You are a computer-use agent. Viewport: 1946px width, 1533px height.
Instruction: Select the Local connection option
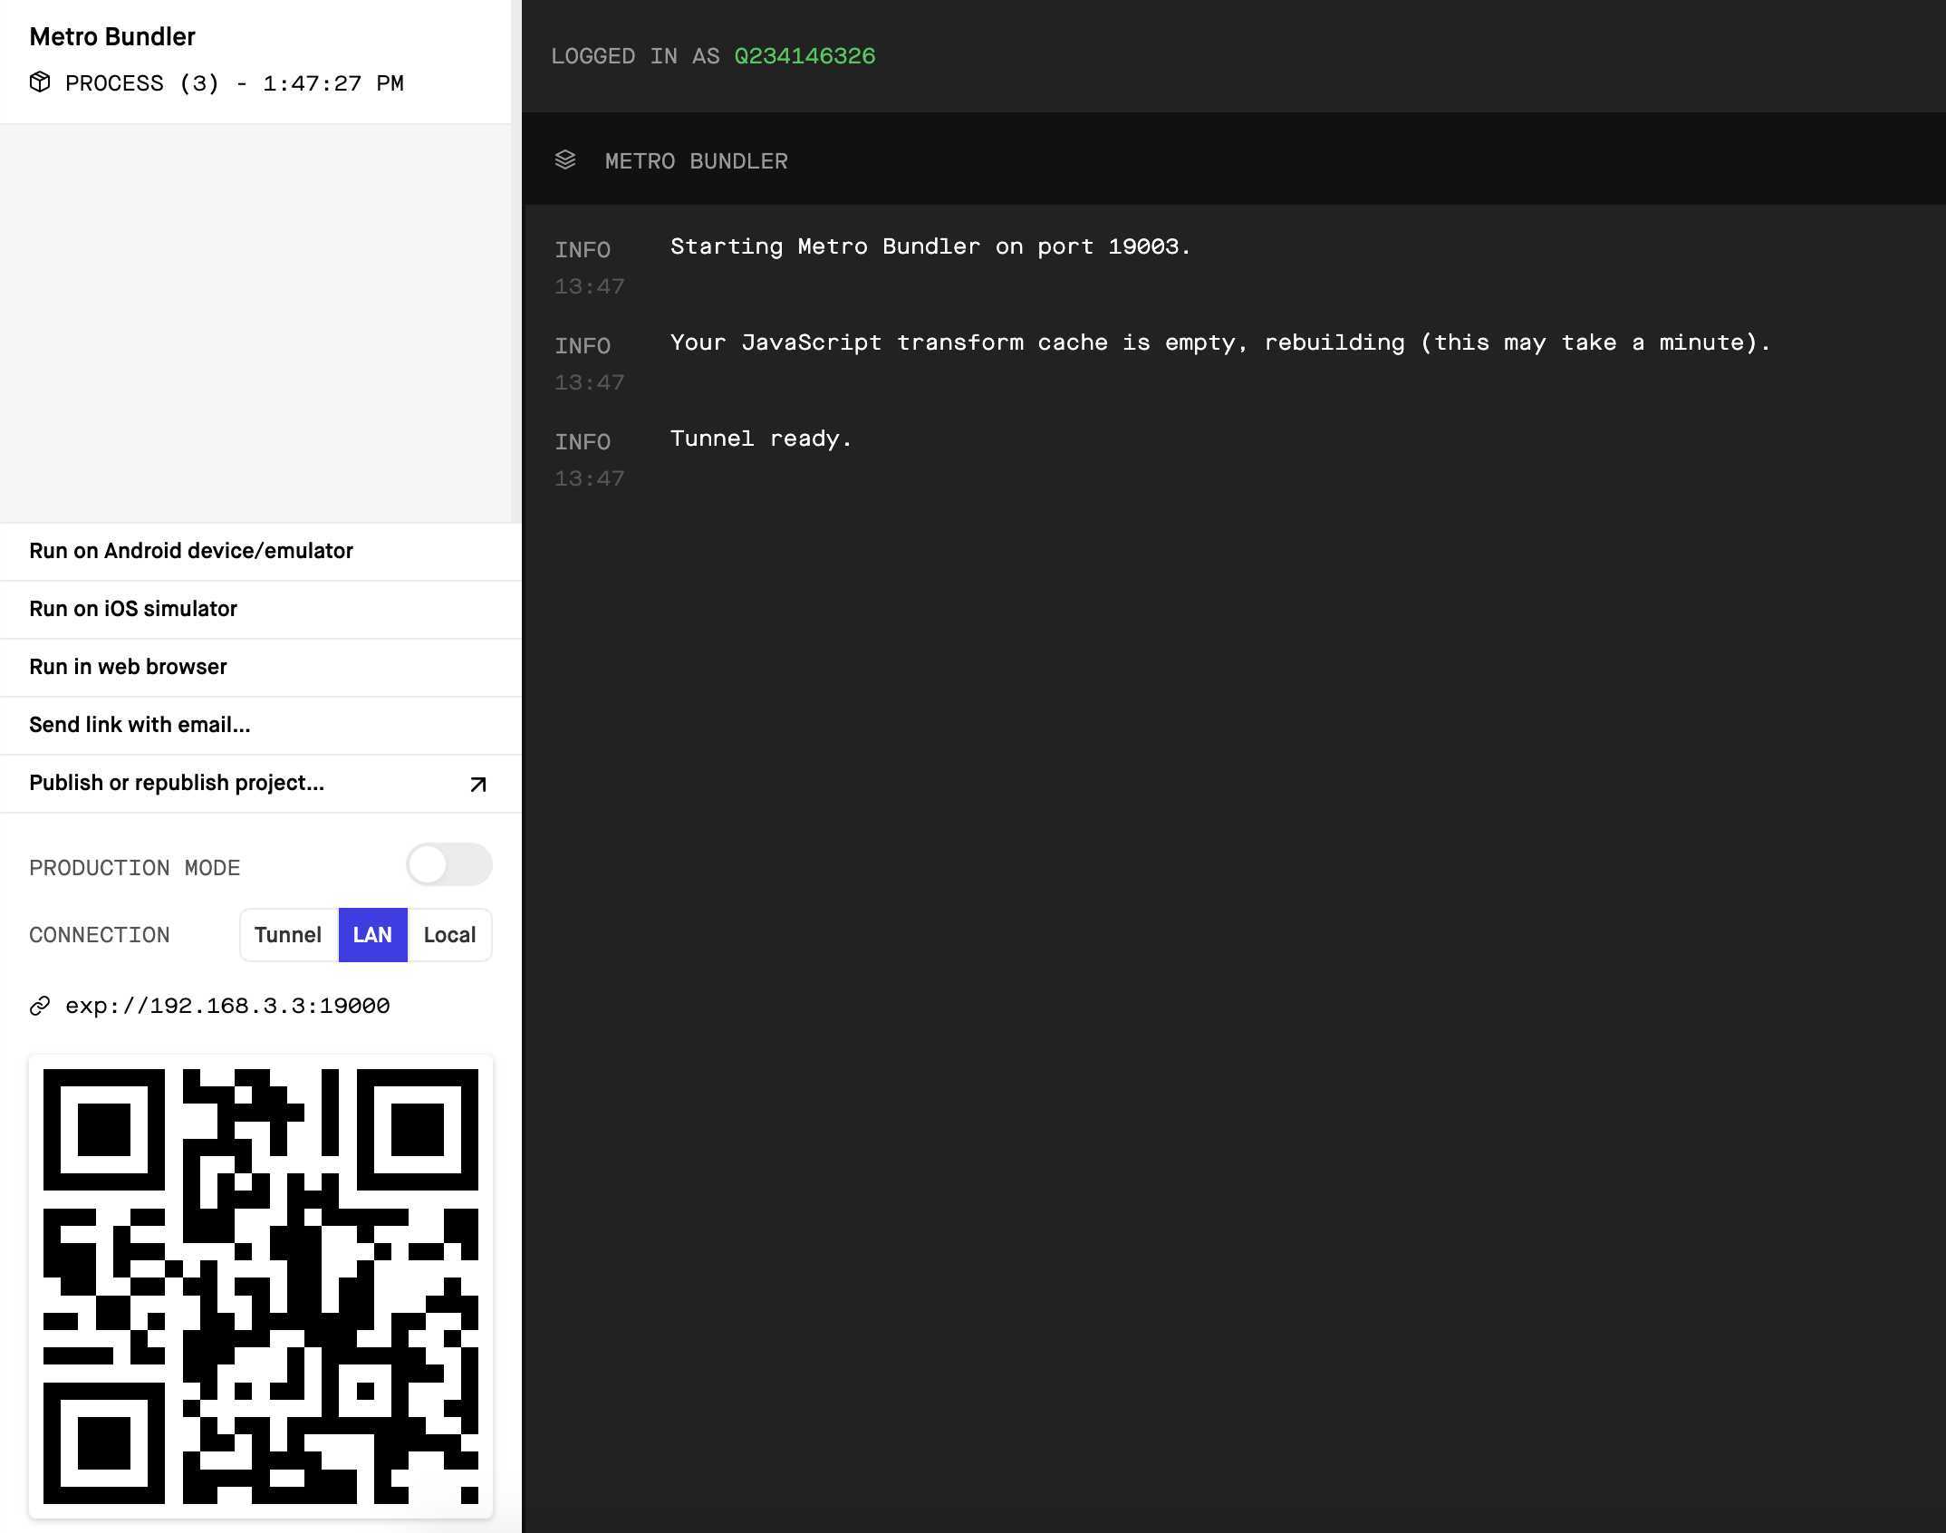[449, 935]
